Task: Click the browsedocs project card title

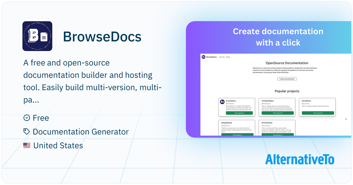Action: pos(231,101)
